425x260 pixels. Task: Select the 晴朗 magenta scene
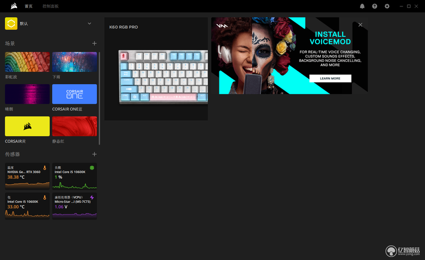point(28,94)
